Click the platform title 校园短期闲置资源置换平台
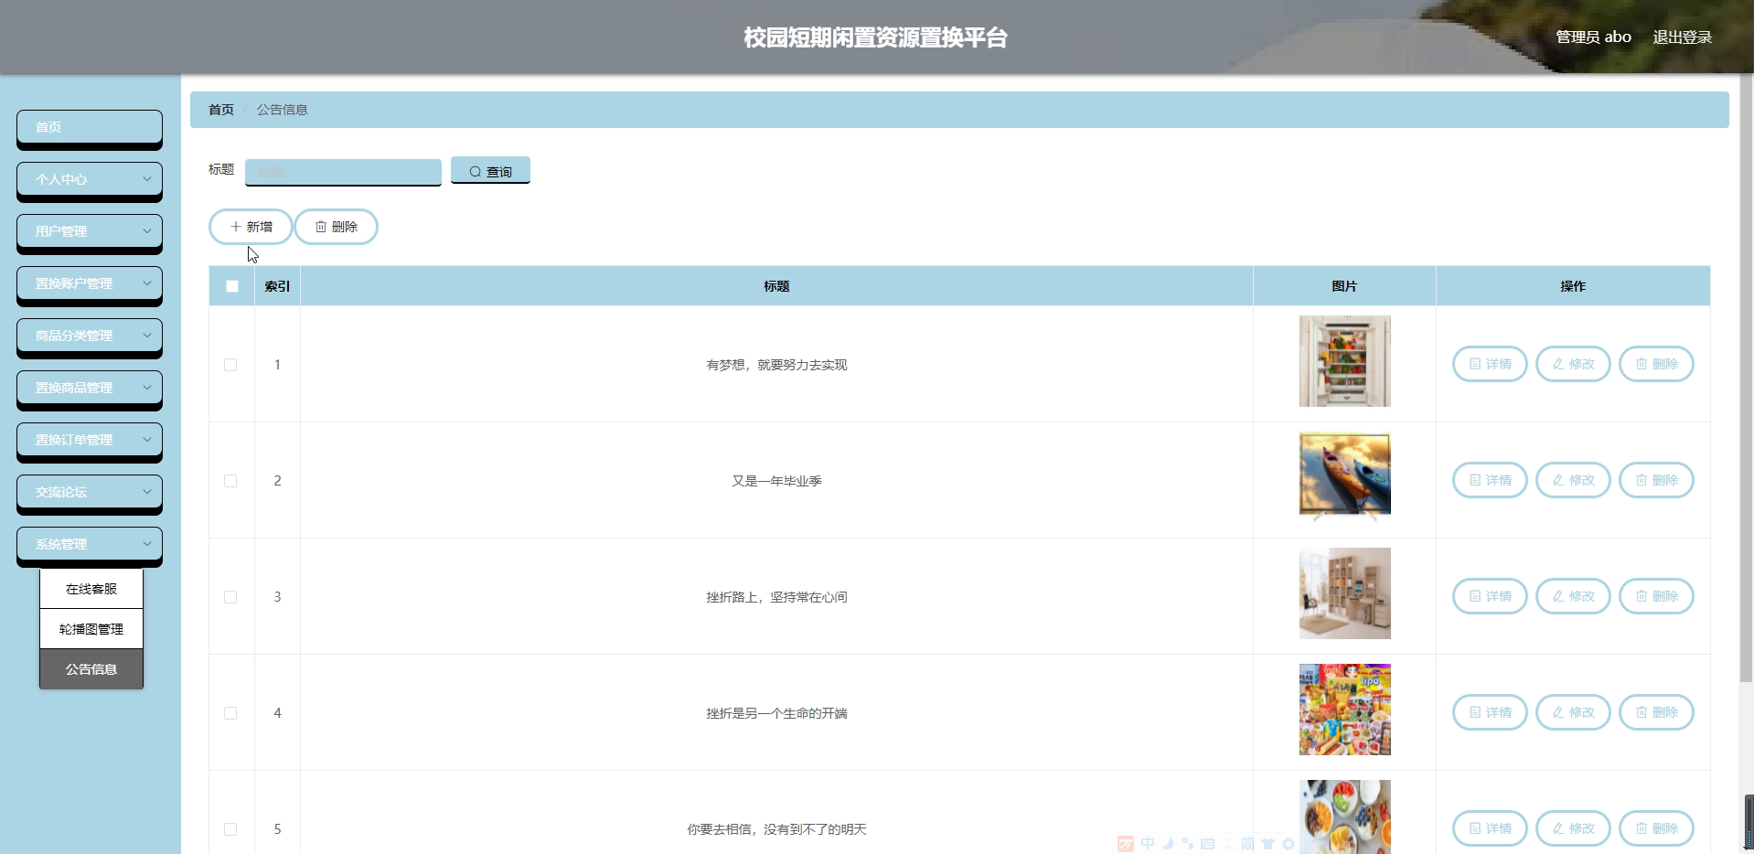Image resolution: width=1754 pixels, height=854 pixels. 875,37
